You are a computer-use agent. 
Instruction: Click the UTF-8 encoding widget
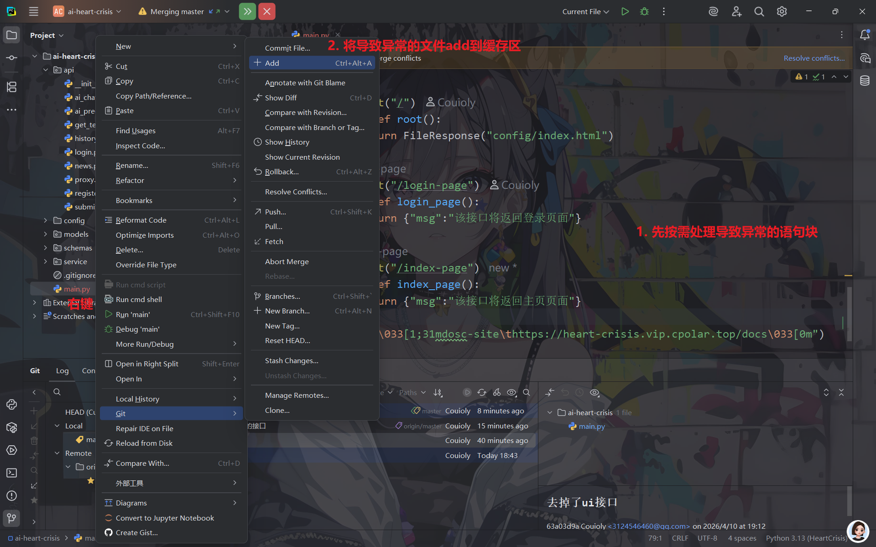click(x=707, y=538)
